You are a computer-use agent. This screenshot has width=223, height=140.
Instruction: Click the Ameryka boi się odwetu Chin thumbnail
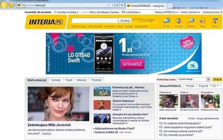tap(102, 118)
